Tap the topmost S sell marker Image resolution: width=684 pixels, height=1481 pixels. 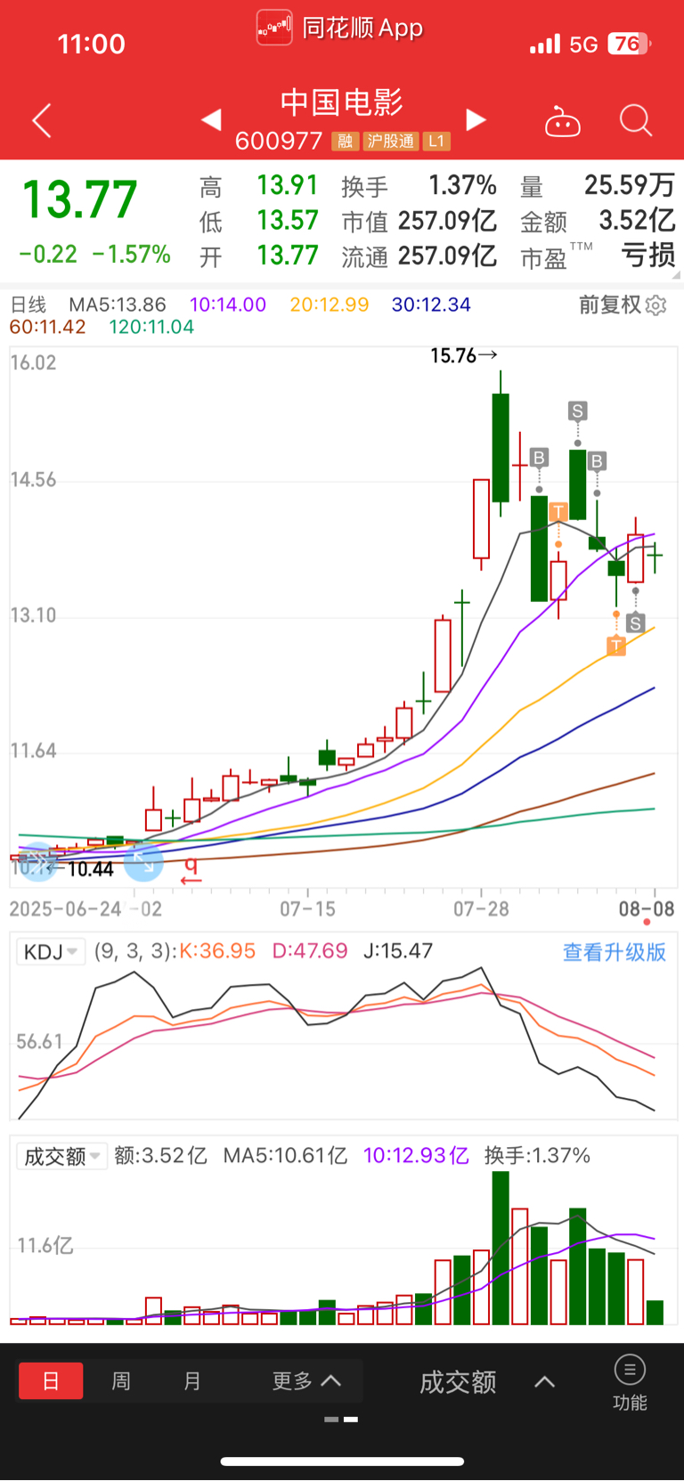[577, 411]
